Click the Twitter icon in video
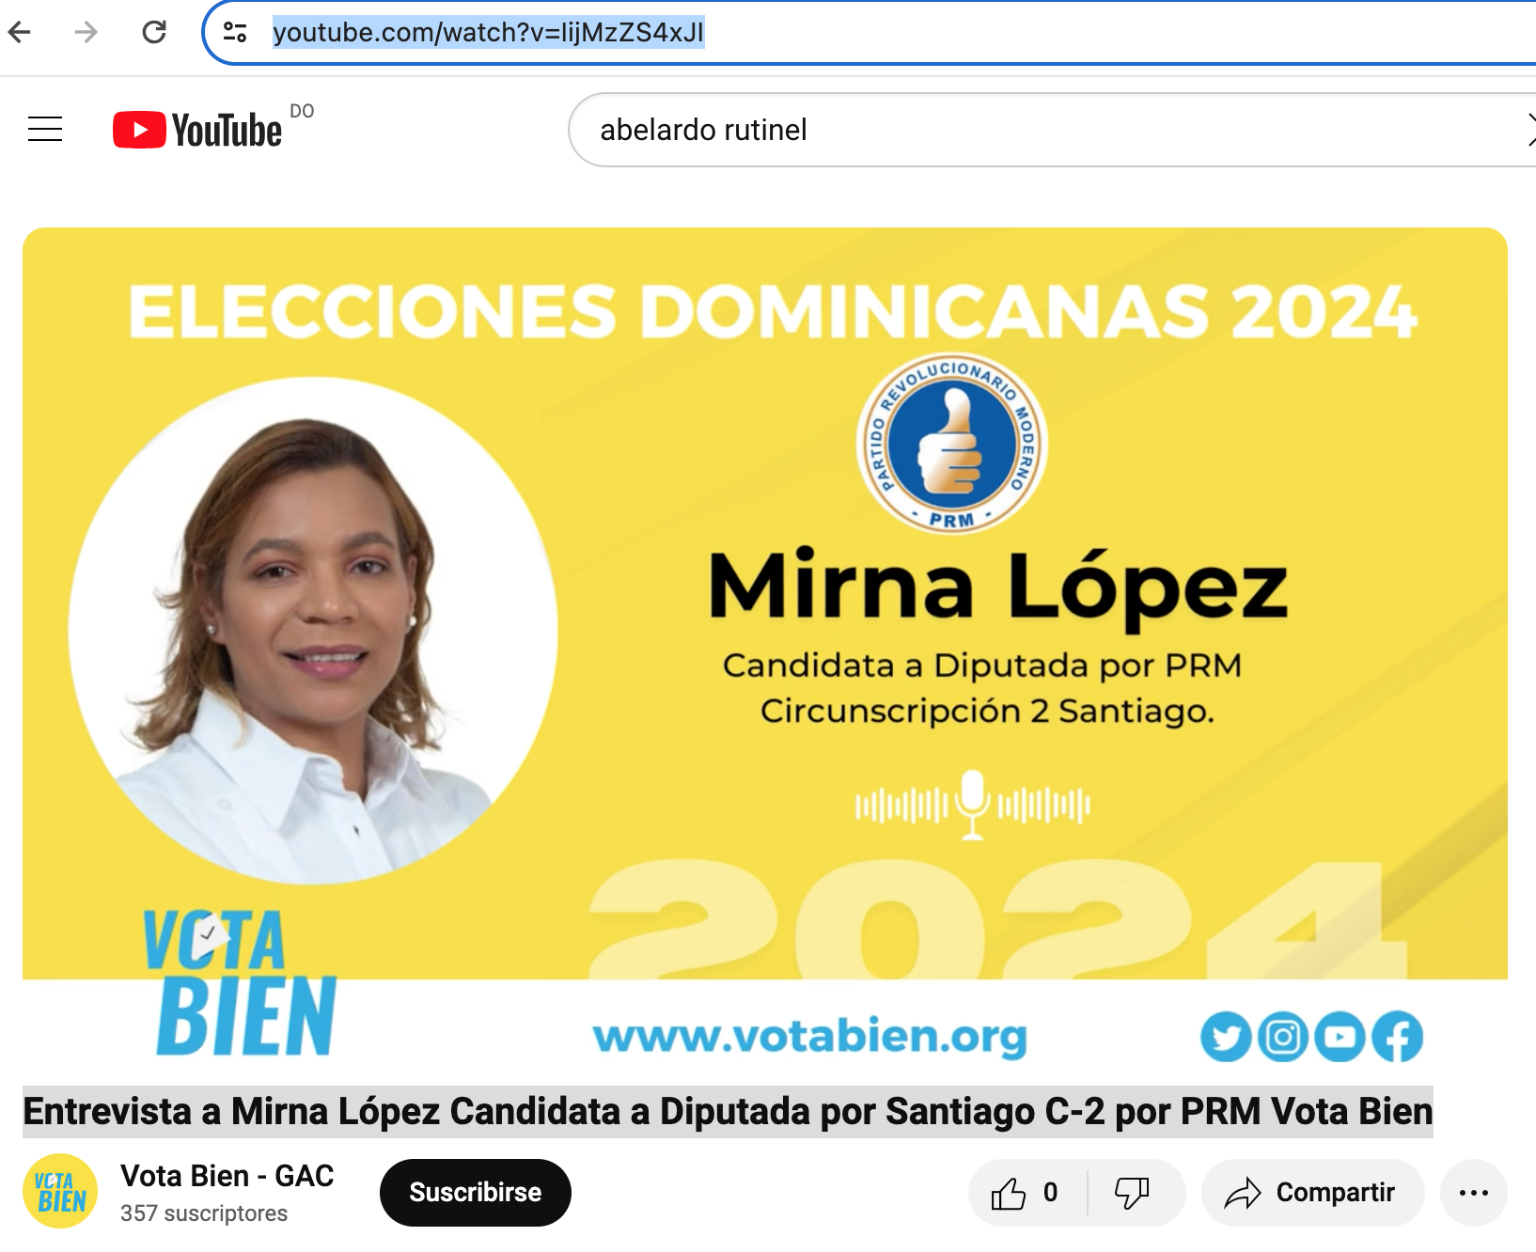The height and width of the screenshot is (1252, 1536). [1226, 1037]
